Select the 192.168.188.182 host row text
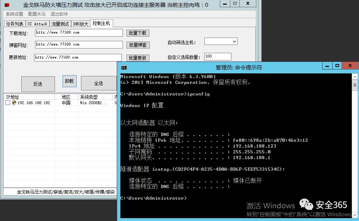The width and height of the screenshot is (359, 221). pyautogui.click(x=34, y=103)
